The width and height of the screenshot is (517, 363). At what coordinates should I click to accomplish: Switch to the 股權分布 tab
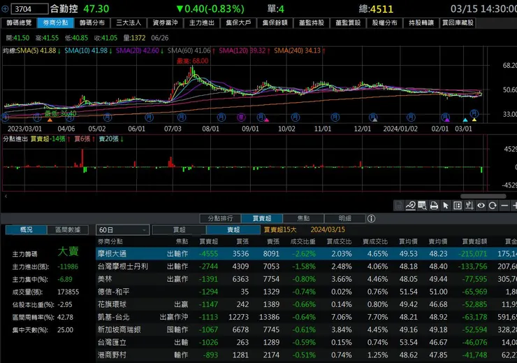[384, 23]
